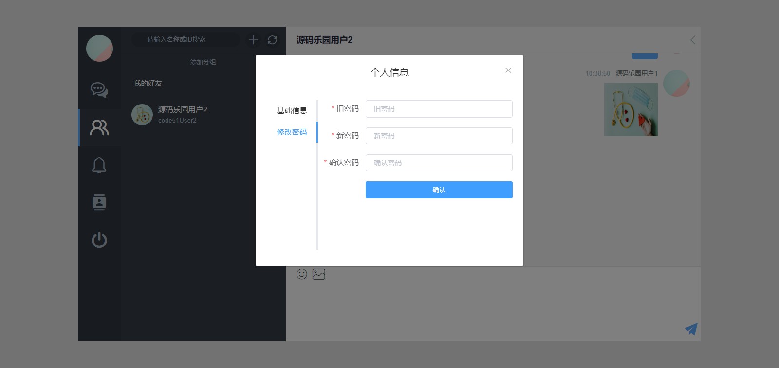Focus the 新密码 input field
Image resolution: width=779 pixels, height=368 pixels.
tap(439, 136)
